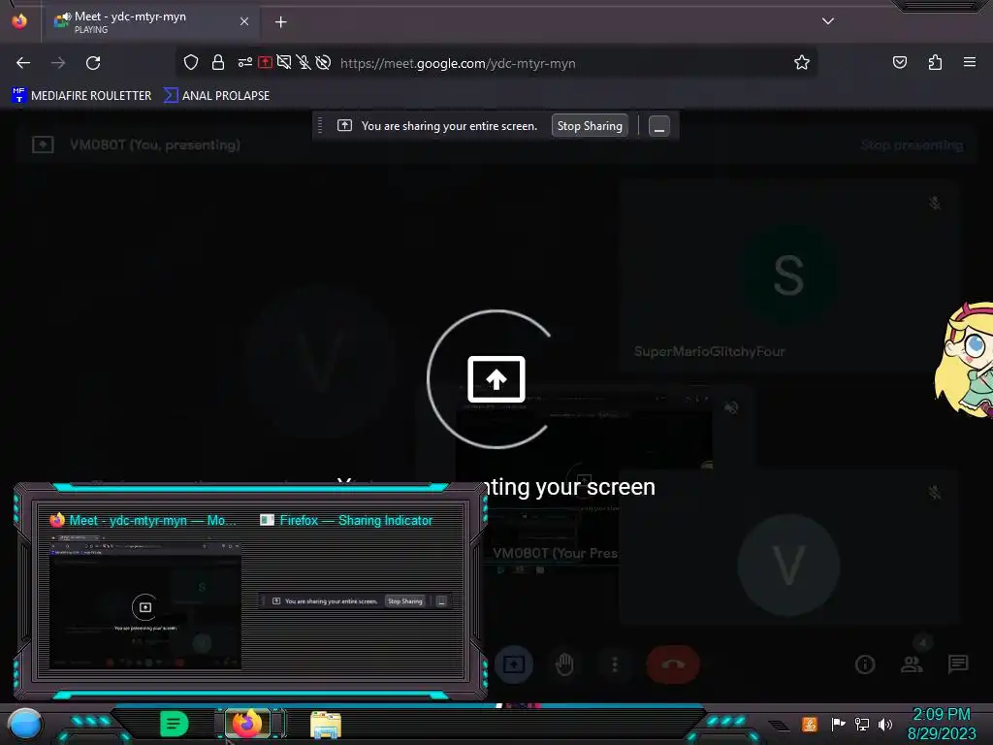The height and width of the screenshot is (745, 993).
Task: Open the Windows Start orb
Action: [x=24, y=724]
